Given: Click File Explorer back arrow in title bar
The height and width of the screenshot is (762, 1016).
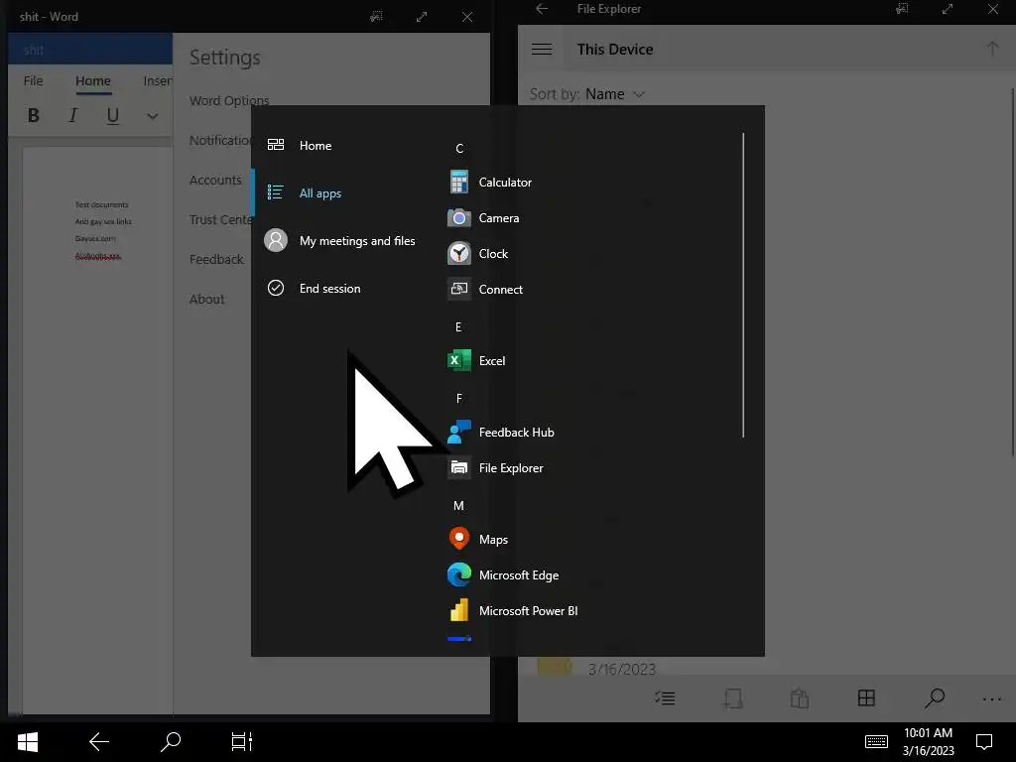Looking at the screenshot, I should point(542,8).
